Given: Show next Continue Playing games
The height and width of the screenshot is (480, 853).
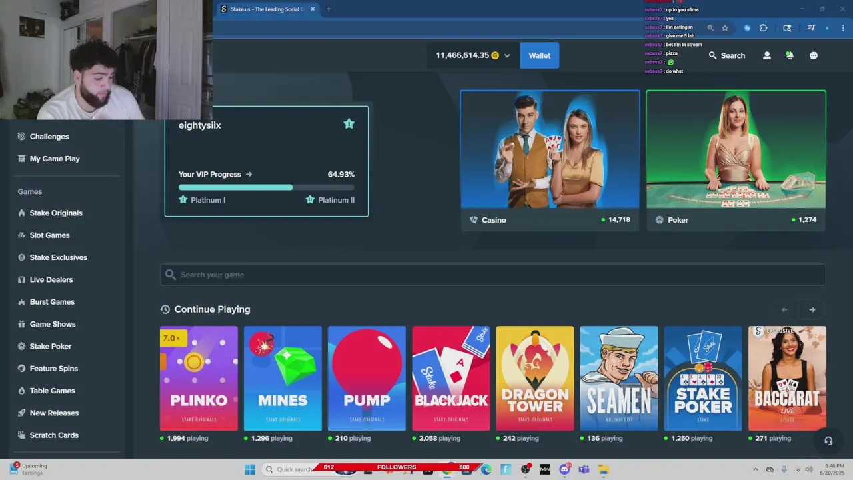Looking at the screenshot, I should [x=812, y=309].
